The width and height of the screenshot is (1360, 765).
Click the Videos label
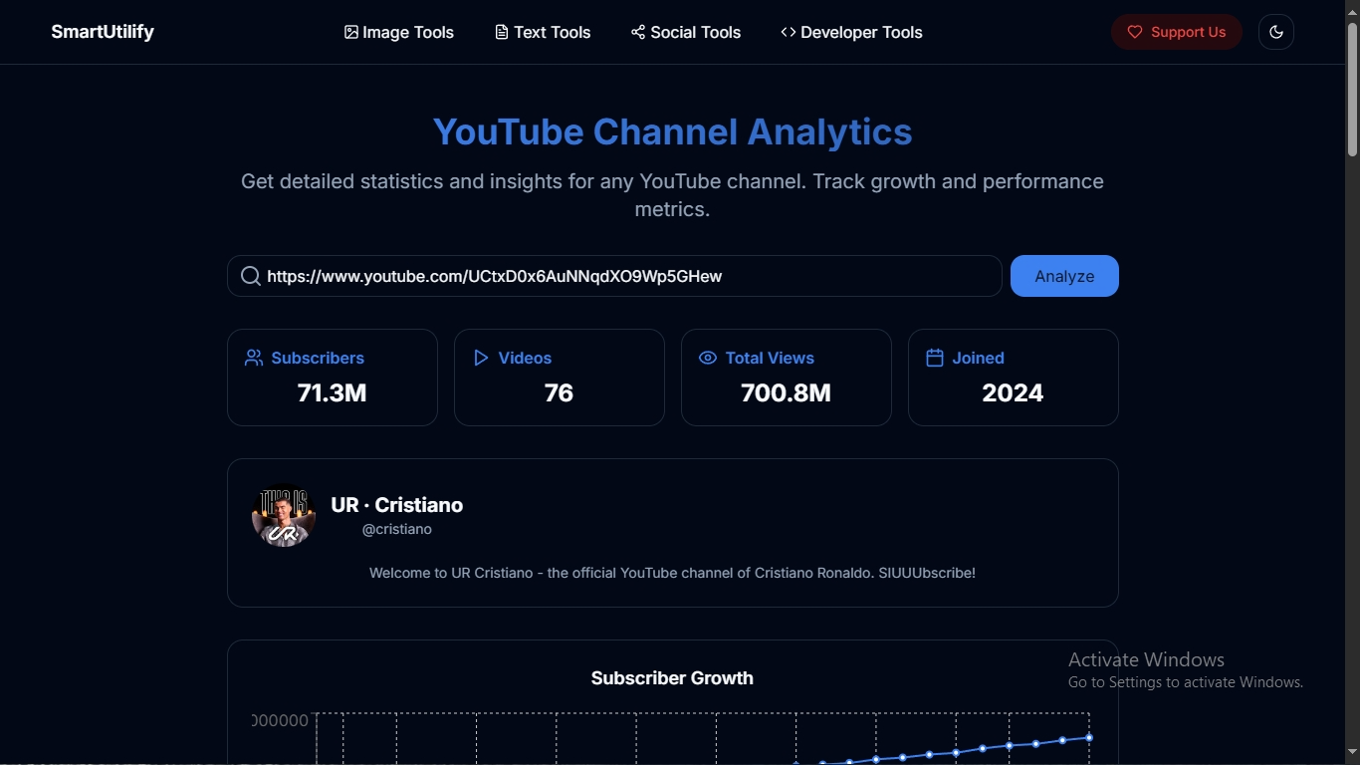pos(525,358)
